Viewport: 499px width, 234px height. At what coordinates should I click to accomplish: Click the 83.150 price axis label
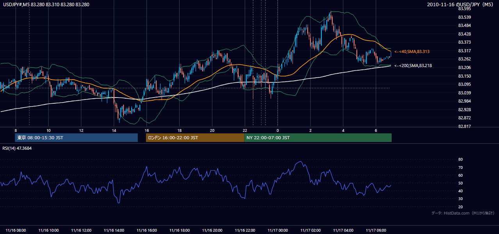tap(464, 76)
